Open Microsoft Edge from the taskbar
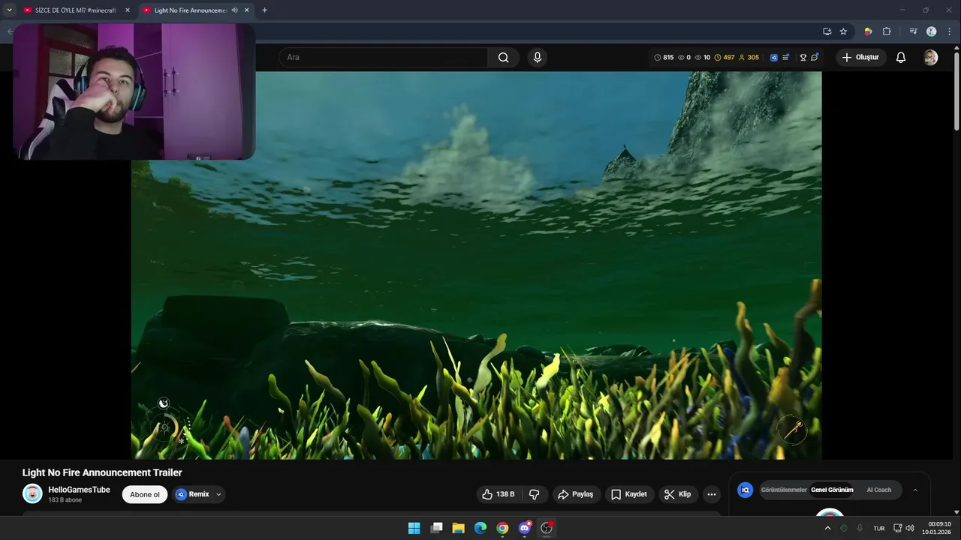This screenshot has height=540, width=961. point(480,528)
